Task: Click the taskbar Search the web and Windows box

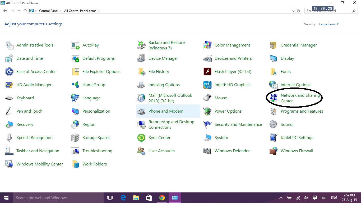Action: tap(58, 198)
